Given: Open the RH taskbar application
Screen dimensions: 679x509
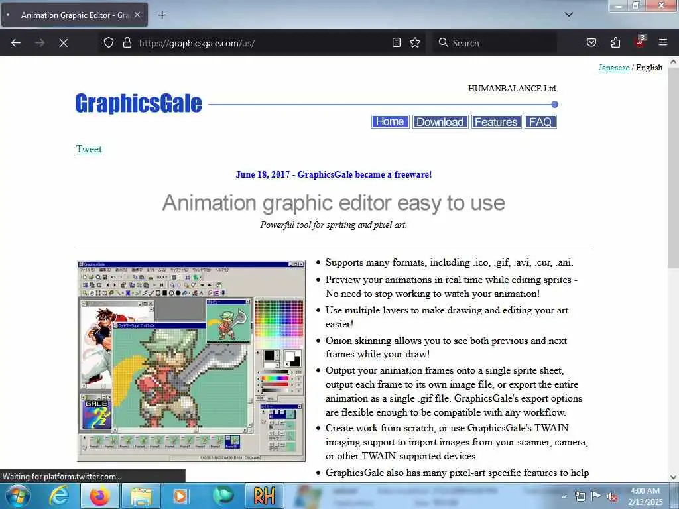Looking at the screenshot, I should click(x=264, y=496).
